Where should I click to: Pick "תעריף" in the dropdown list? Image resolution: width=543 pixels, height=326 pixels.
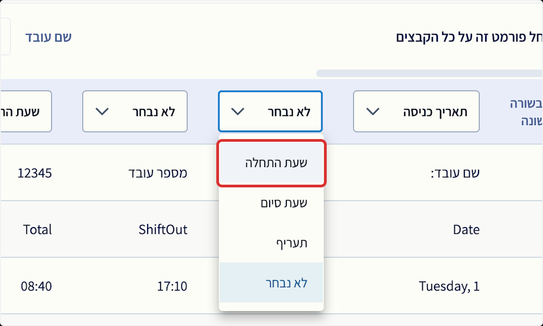[271, 243]
